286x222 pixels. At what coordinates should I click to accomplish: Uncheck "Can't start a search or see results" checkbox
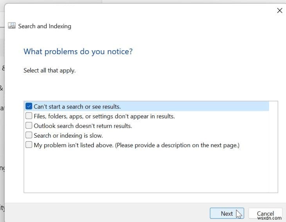[29, 106]
